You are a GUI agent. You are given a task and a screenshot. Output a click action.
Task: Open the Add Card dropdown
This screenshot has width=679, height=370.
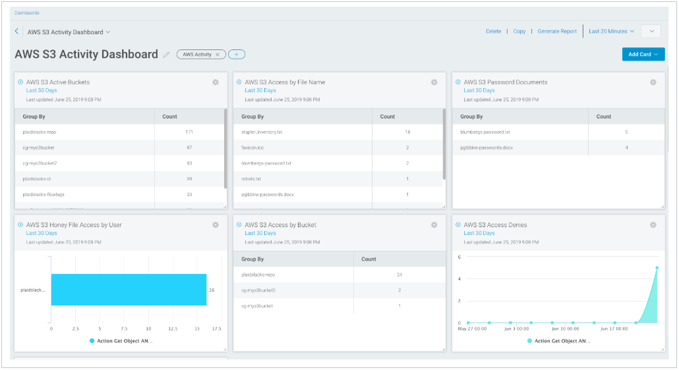(x=643, y=55)
